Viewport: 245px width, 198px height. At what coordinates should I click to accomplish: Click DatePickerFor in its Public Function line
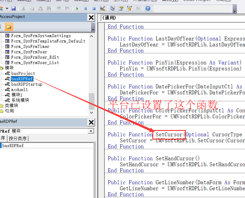[x=175, y=87]
